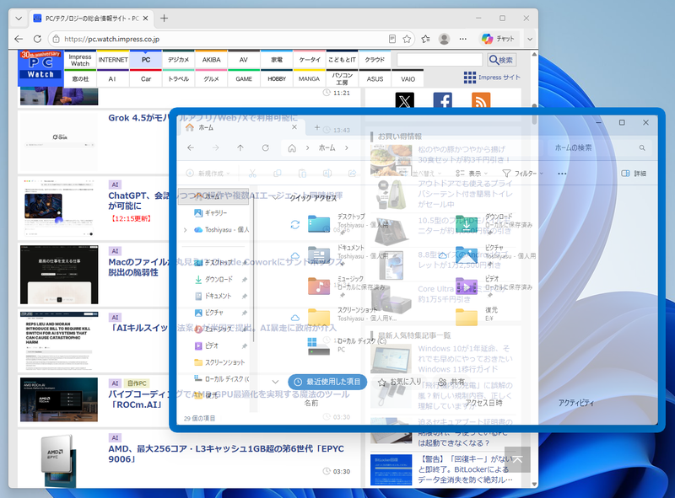
Task: Open the 表示 view dropdown in File Explorer
Action: tap(471, 174)
